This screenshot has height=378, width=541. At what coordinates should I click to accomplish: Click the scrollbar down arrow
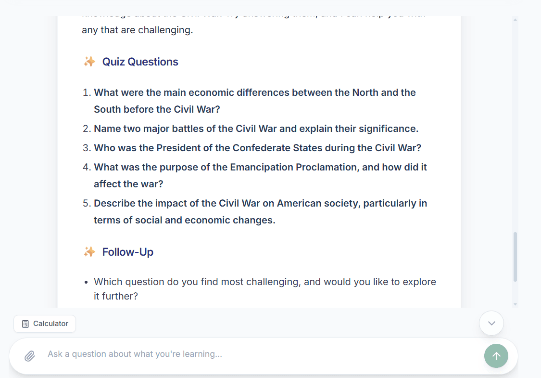tap(515, 304)
